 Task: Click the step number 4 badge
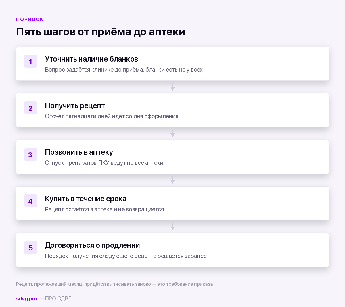coord(30,201)
